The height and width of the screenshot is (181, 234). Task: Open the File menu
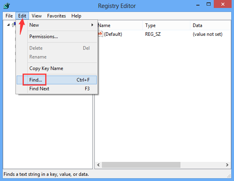(9, 16)
